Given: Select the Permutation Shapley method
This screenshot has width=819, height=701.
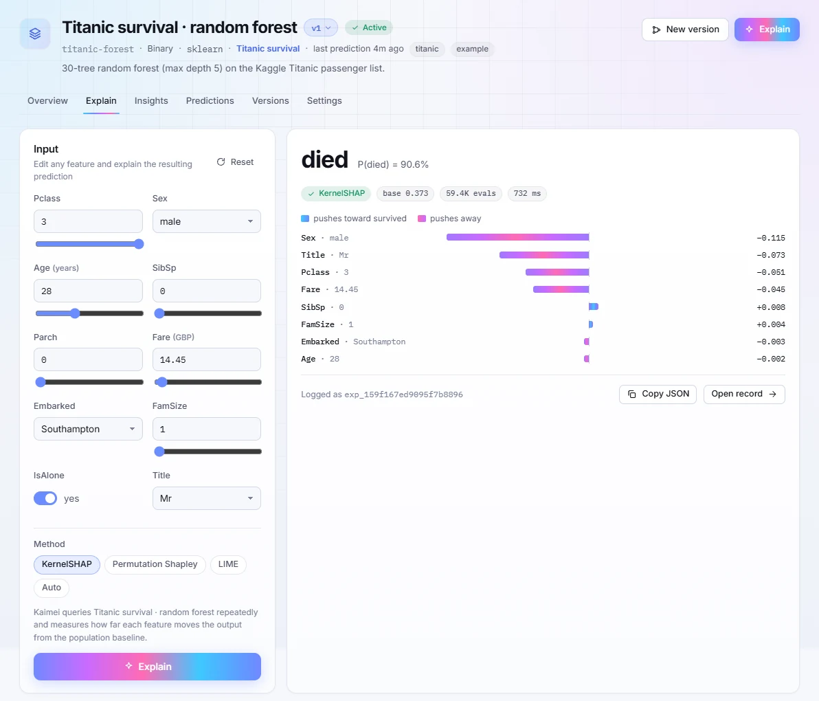Looking at the screenshot, I should point(155,564).
